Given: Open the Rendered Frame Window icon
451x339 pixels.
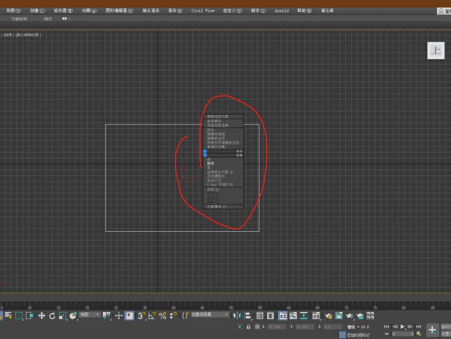Looking at the screenshot, I should [339, 316].
